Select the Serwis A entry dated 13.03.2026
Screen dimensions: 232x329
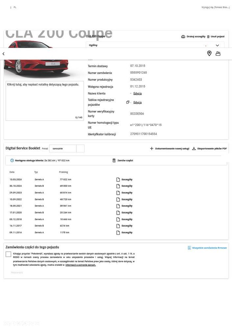[39, 180]
